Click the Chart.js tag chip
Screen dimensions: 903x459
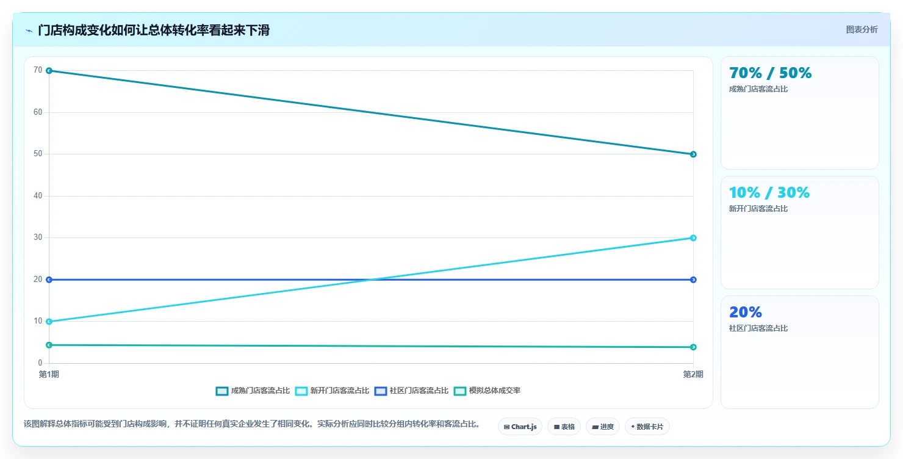520,427
